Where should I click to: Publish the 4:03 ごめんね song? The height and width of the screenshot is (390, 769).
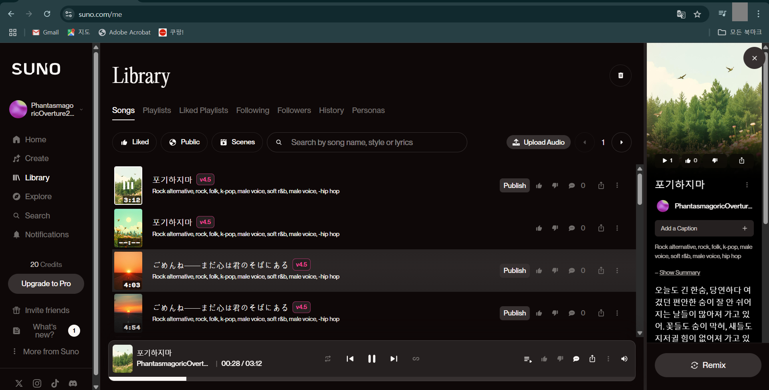pyautogui.click(x=515, y=271)
